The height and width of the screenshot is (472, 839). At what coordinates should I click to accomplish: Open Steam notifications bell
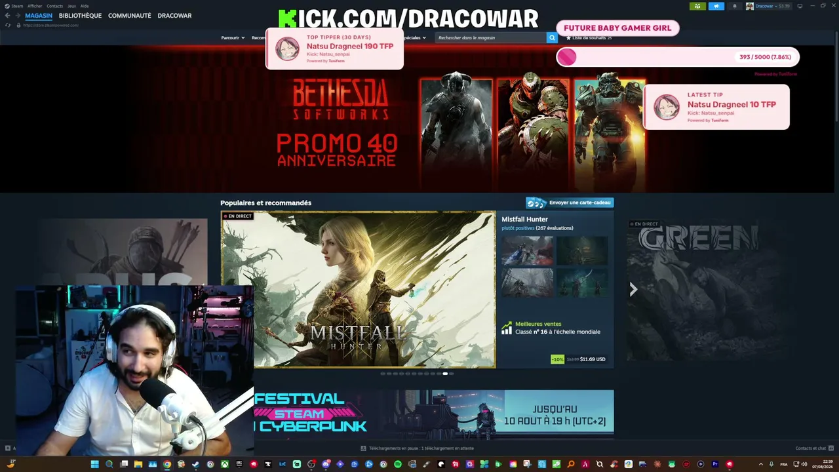pyautogui.click(x=734, y=6)
